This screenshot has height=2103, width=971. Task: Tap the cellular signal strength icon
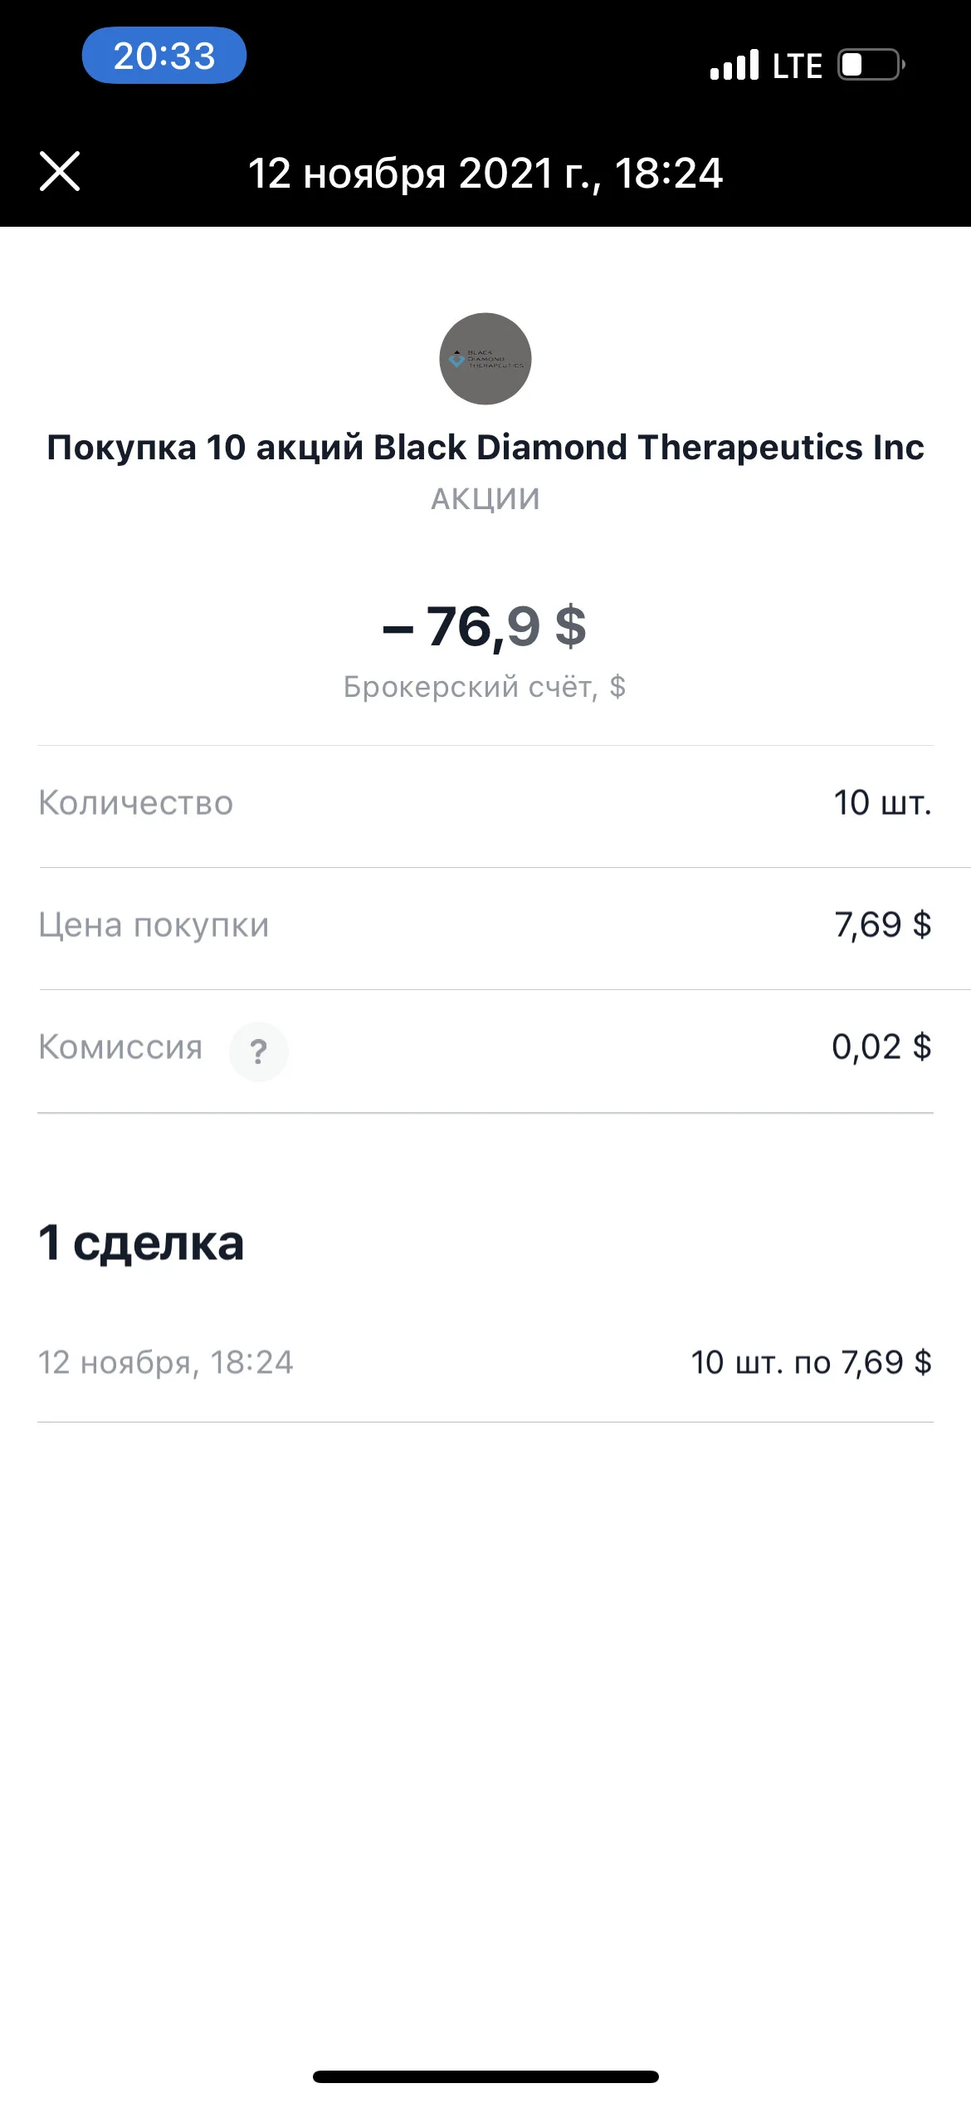coord(734,65)
